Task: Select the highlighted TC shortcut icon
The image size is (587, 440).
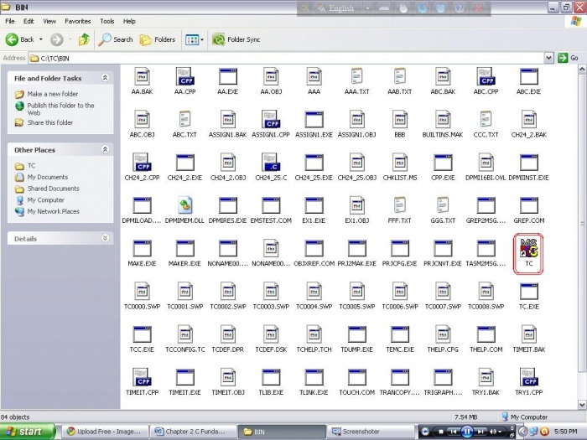Action: tap(528, 248)
